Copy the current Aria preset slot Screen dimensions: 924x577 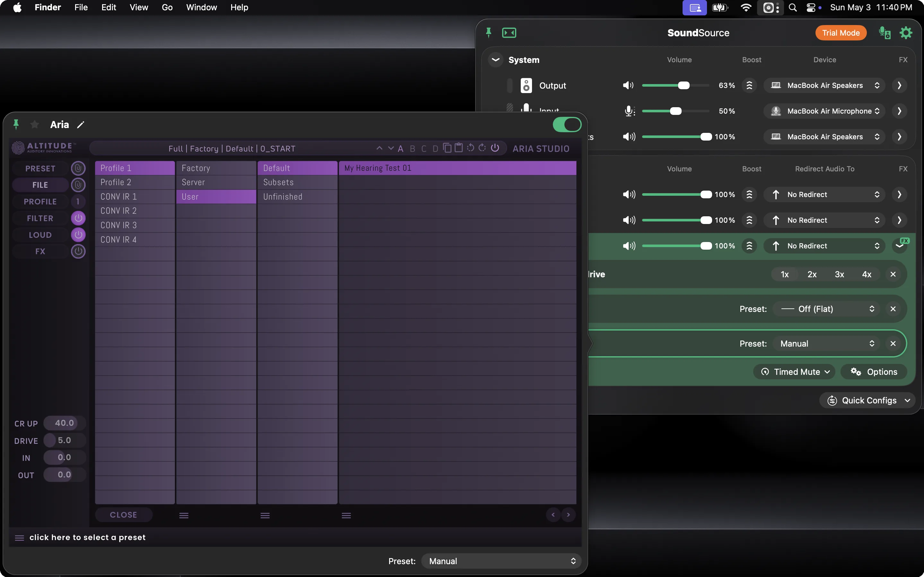point(447,148)
